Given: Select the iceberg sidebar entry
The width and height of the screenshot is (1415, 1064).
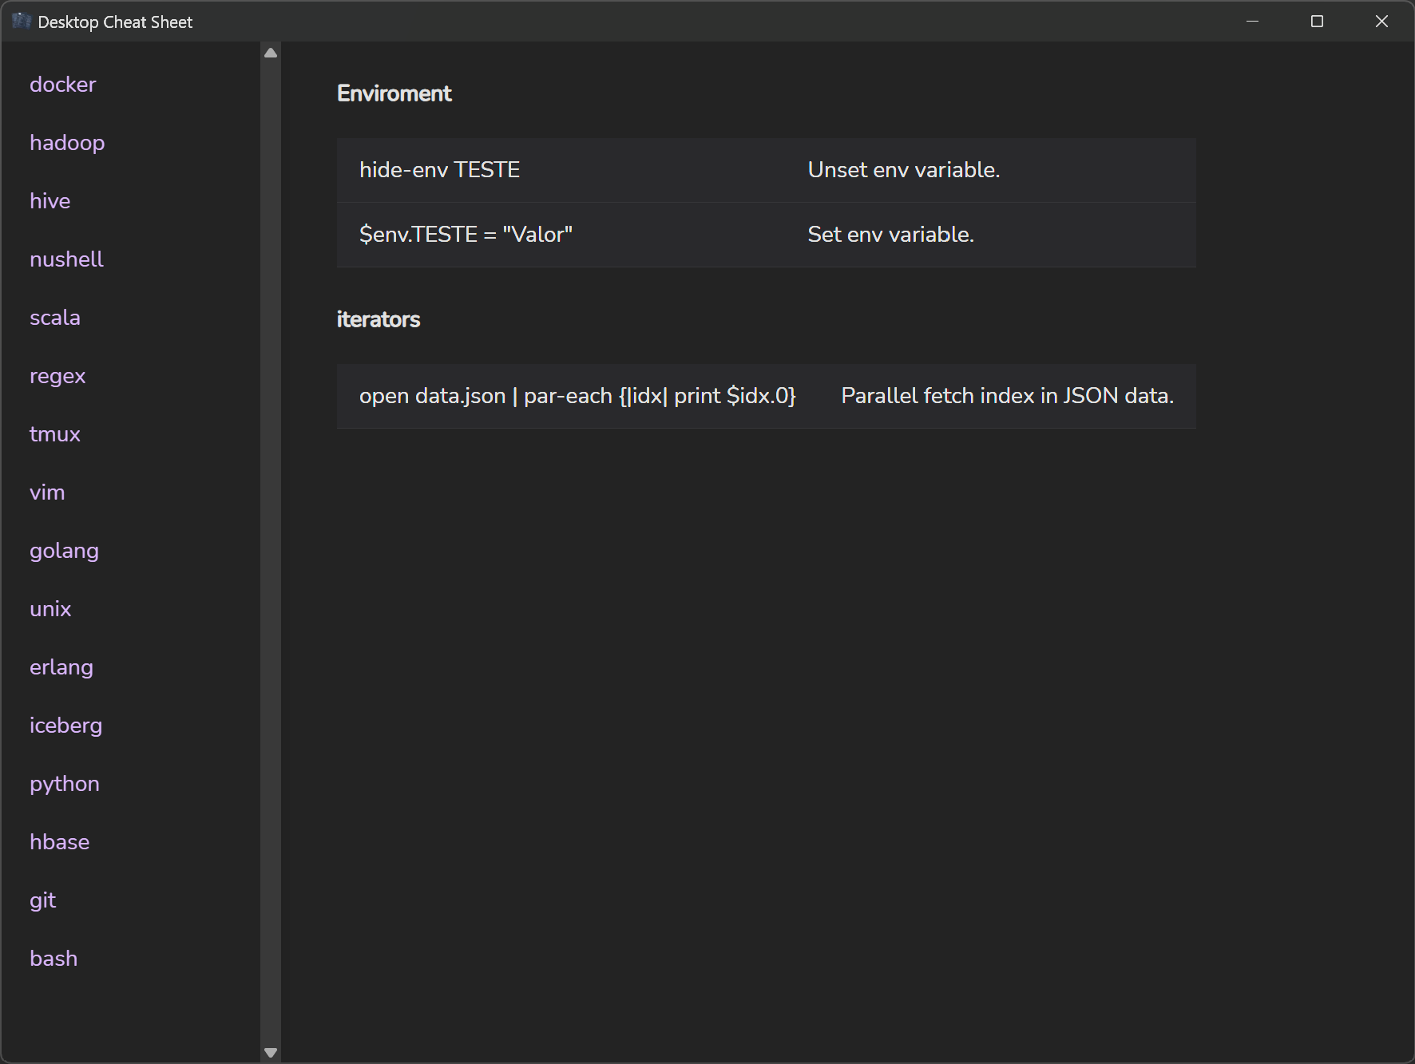Looking at the screenshot, I should (65, 726).
